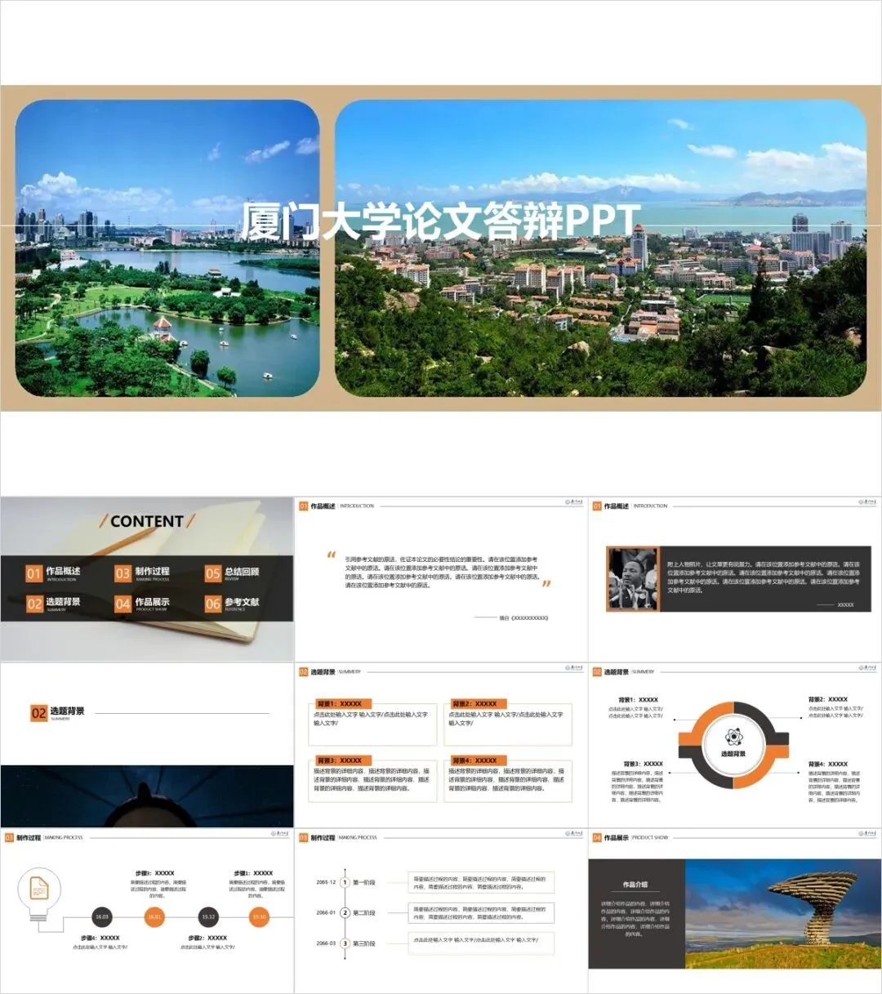This screenshot has width=882, height=994.
Task: Click the 作品介绍 heading on dark panel
Action: (x=635, y=884)
